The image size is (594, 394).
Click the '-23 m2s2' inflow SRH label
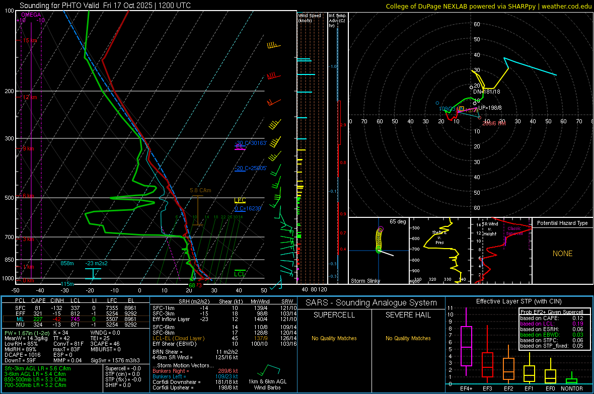click(x=96, y=263)
